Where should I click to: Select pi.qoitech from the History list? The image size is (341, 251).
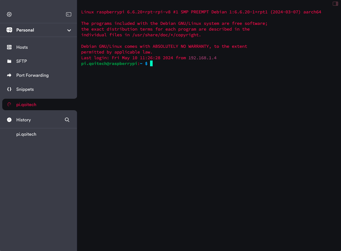[x=26, y=134]
